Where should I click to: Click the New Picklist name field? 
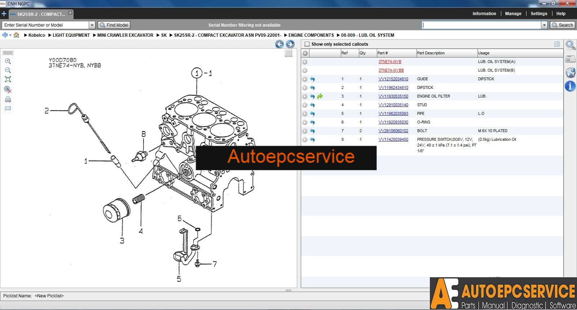pos(49,296)
